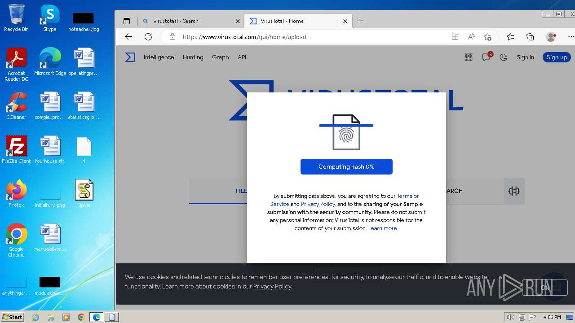Open the statisticsgro... Word document
Screen dimensions: 575x323
(x=84, y=106)
